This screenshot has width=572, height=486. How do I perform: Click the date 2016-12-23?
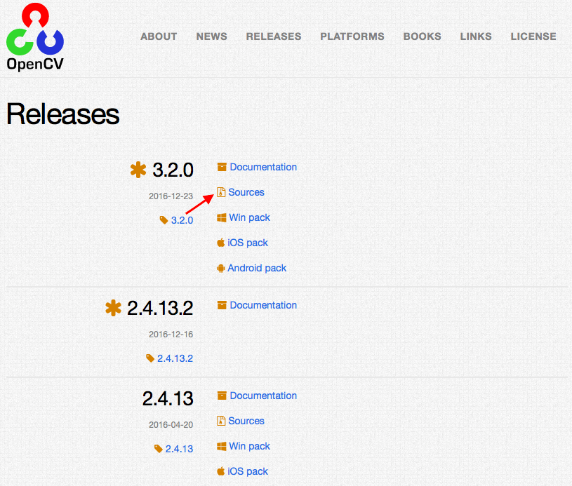coord(171,196)
